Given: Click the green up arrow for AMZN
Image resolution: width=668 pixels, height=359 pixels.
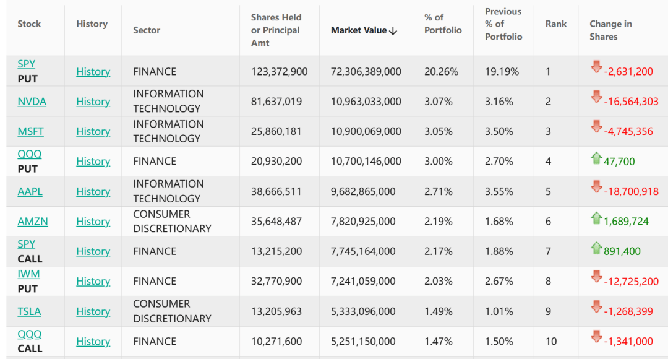Looking at the screenshot, I should tap(596, 217).
